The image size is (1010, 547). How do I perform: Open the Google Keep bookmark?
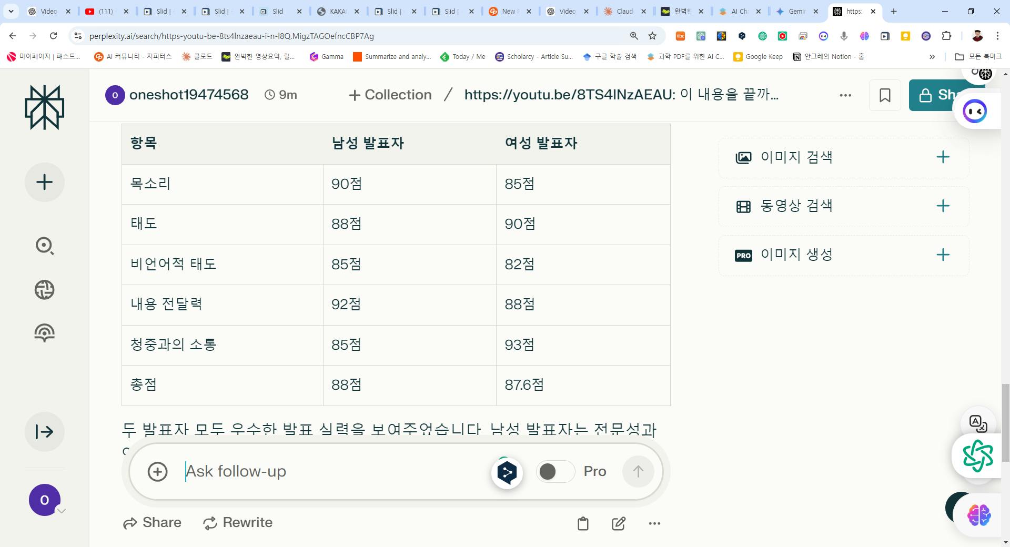758,57
